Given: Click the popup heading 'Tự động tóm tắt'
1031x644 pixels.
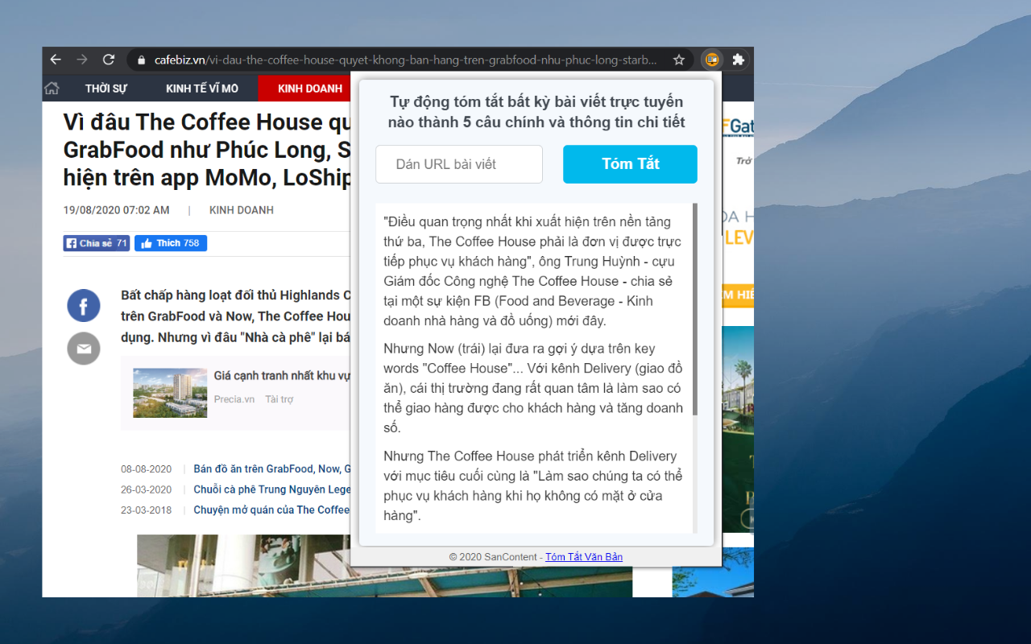Looking at the screenshot, I should pyautogui.click(x=536, y=112).
